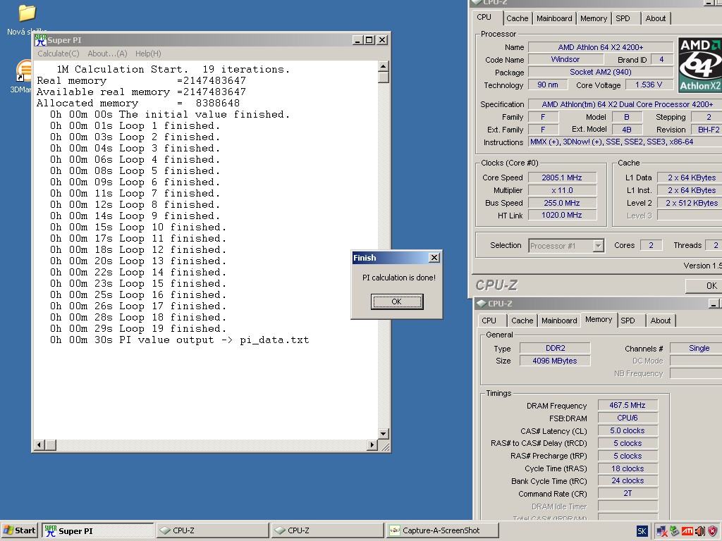Click the Memory tab in lower CPU-Z
The height and width of the screenshot is (541, 722).
coord(599,319)
